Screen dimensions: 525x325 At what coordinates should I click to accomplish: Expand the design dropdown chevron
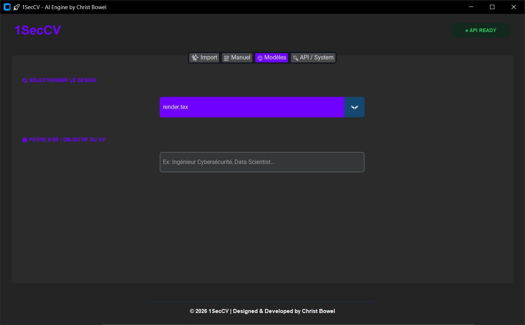pyautogui.click(x=354, y=107)
